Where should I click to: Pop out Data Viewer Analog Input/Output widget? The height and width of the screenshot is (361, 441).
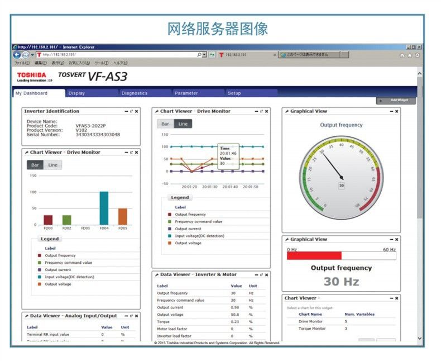131,316
